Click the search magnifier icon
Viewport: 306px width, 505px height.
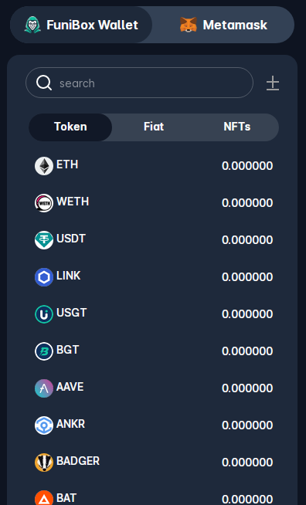coord(44,83)
